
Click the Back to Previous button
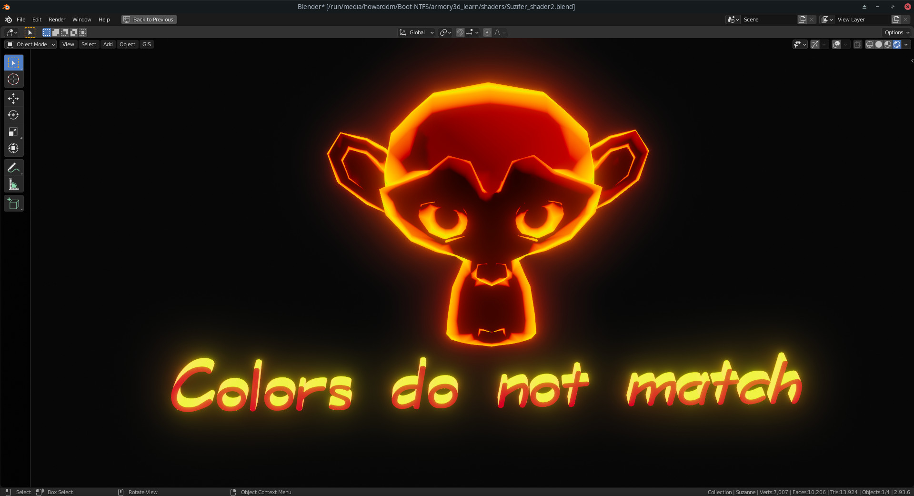coord(149,20)
